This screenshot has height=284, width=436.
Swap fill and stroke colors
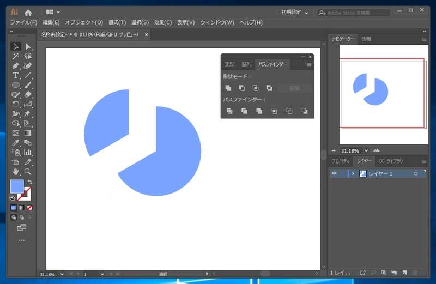30,182
